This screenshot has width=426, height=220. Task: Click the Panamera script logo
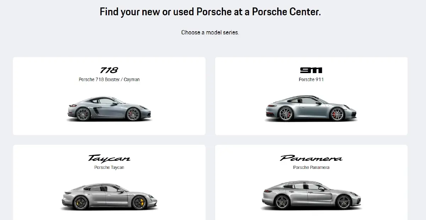pos(311,158)
